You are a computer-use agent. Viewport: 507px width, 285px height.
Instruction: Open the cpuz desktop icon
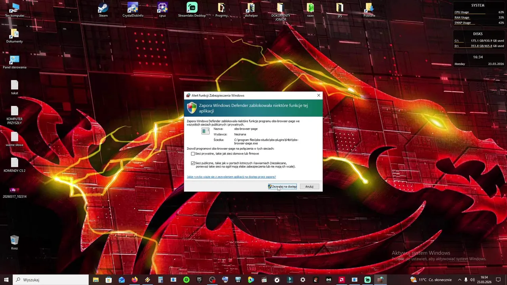[162, 10]
